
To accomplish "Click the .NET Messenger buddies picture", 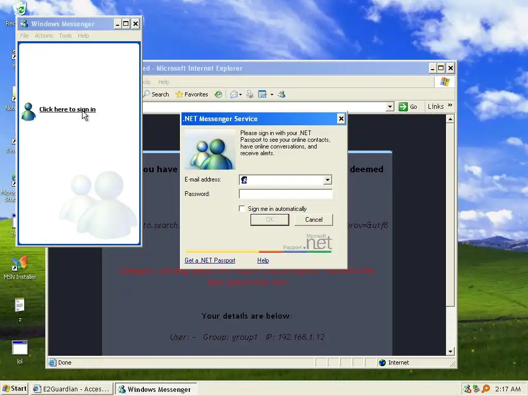I will tap(210, 150).
